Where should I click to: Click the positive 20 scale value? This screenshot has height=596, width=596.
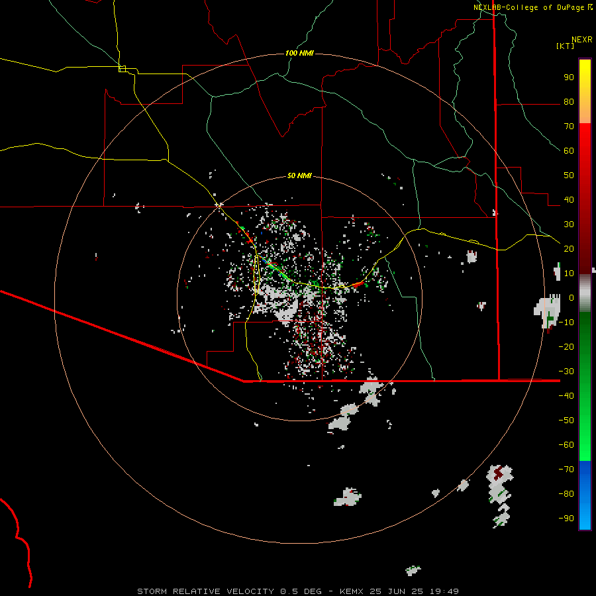[x=569, y=249]
